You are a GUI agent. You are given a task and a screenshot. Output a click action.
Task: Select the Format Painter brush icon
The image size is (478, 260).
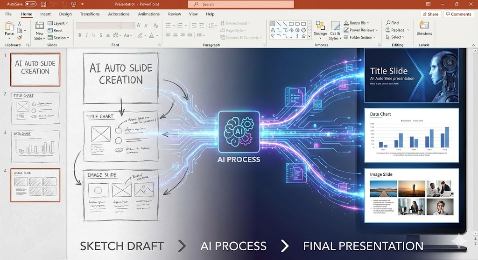coord(20,38)
